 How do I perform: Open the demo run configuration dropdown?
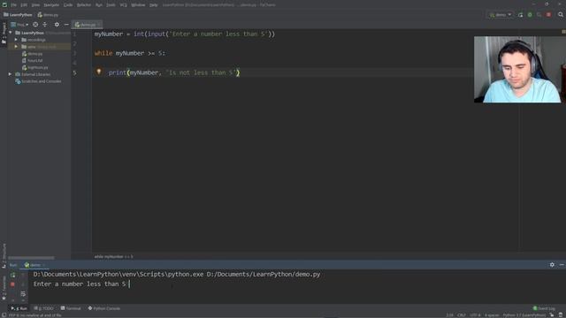pyautogui.click(x=501, y=15)
